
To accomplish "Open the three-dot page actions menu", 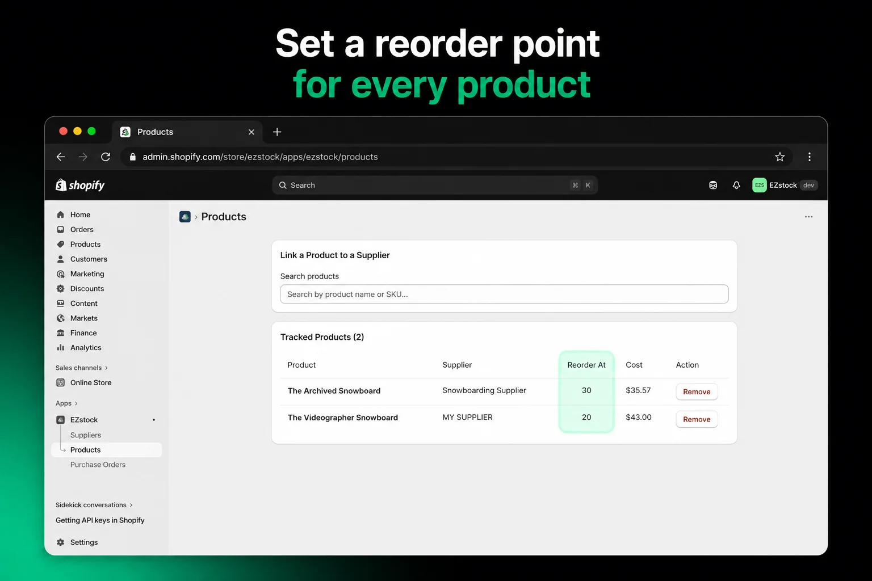I will click(808, 217).
